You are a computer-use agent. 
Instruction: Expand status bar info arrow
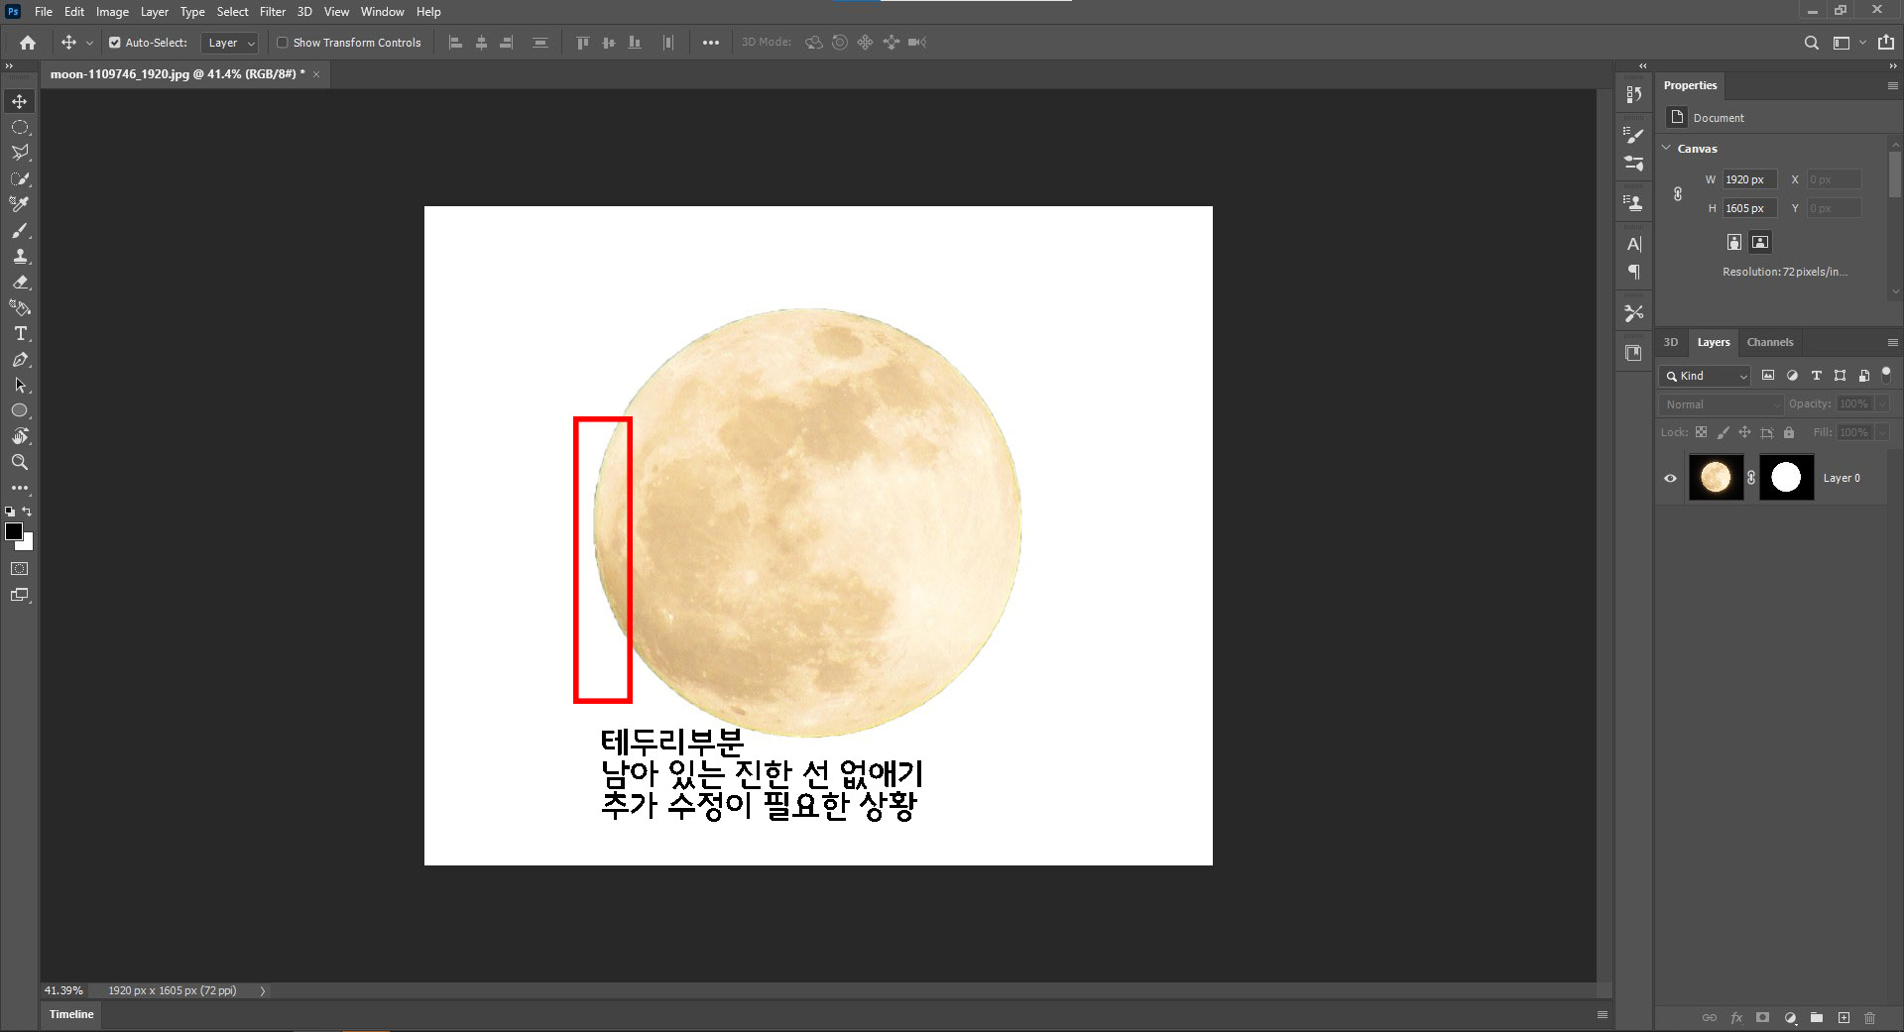tap(263, 990)
